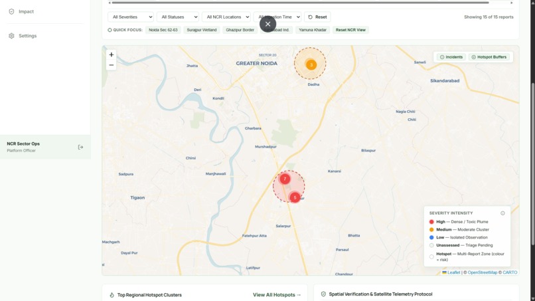535x301 pixels.
Task: Click the Sikandarabad map label
Action: pyautogui.click(x=445, y=81)
